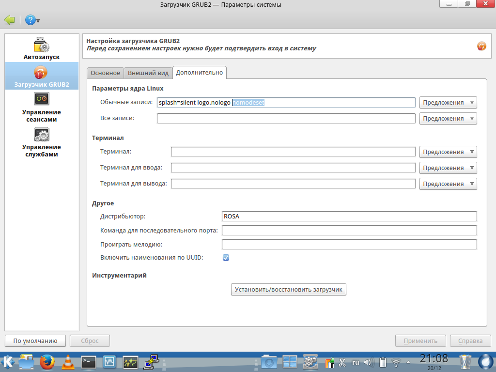Click the Терминал text field

tap(293, 152)
